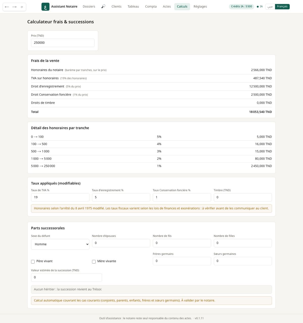The height and width of the screenshot is (323, 303).
Task: Open the Réglages menu
Action: (200, 7)
